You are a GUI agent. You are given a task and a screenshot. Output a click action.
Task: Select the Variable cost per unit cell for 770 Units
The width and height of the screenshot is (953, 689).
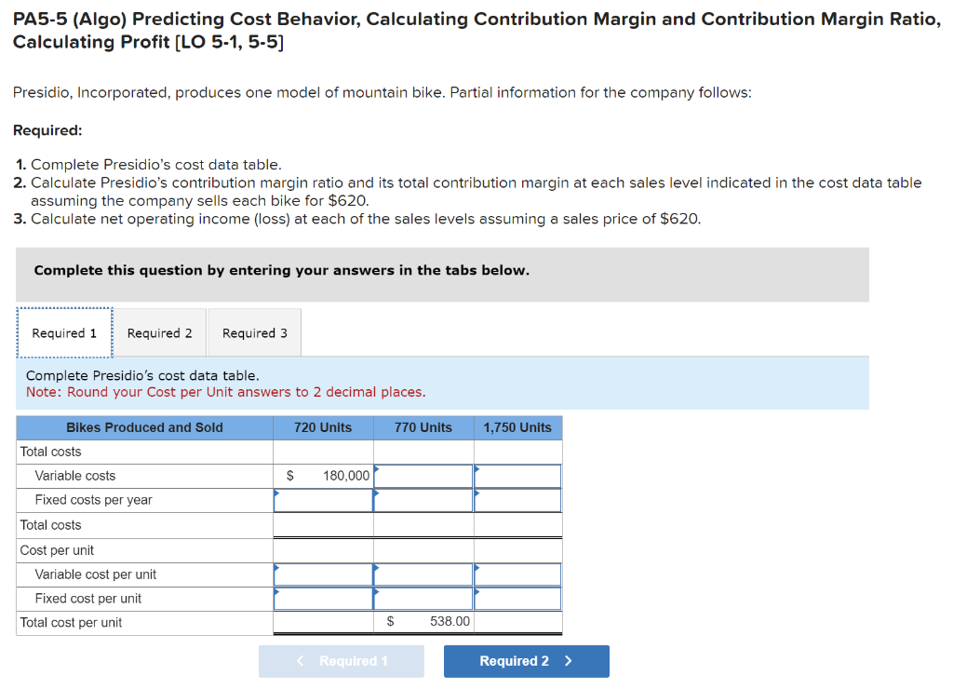coord(422,574)
